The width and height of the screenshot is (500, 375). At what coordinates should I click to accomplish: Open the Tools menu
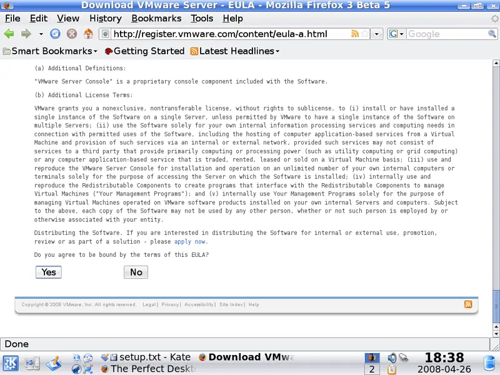202,19
